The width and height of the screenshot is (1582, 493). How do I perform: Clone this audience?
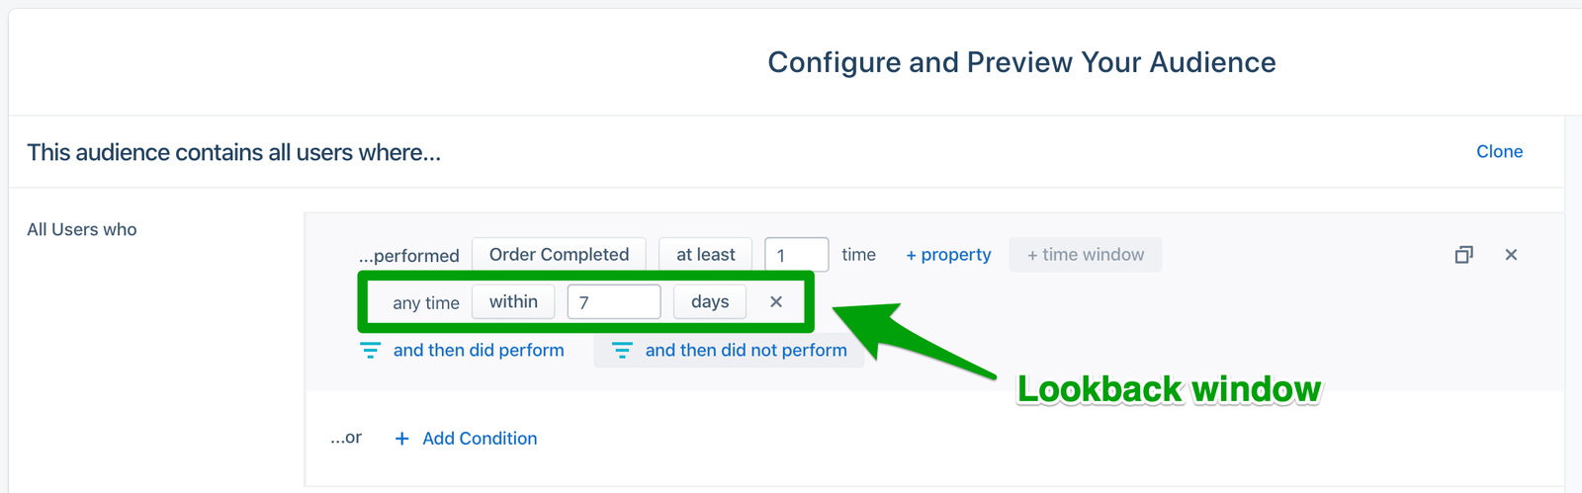pyautogui.click(x=1499, y=152)
